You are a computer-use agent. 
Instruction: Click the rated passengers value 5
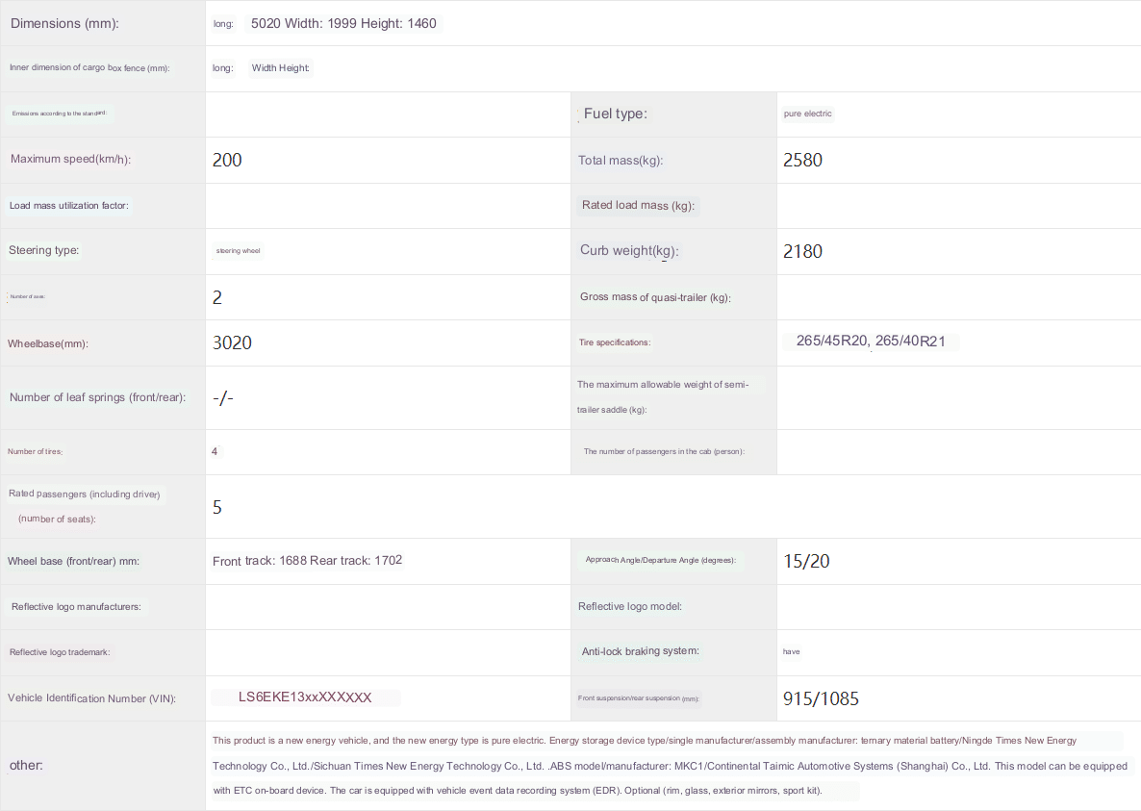[x=217, y=507]
